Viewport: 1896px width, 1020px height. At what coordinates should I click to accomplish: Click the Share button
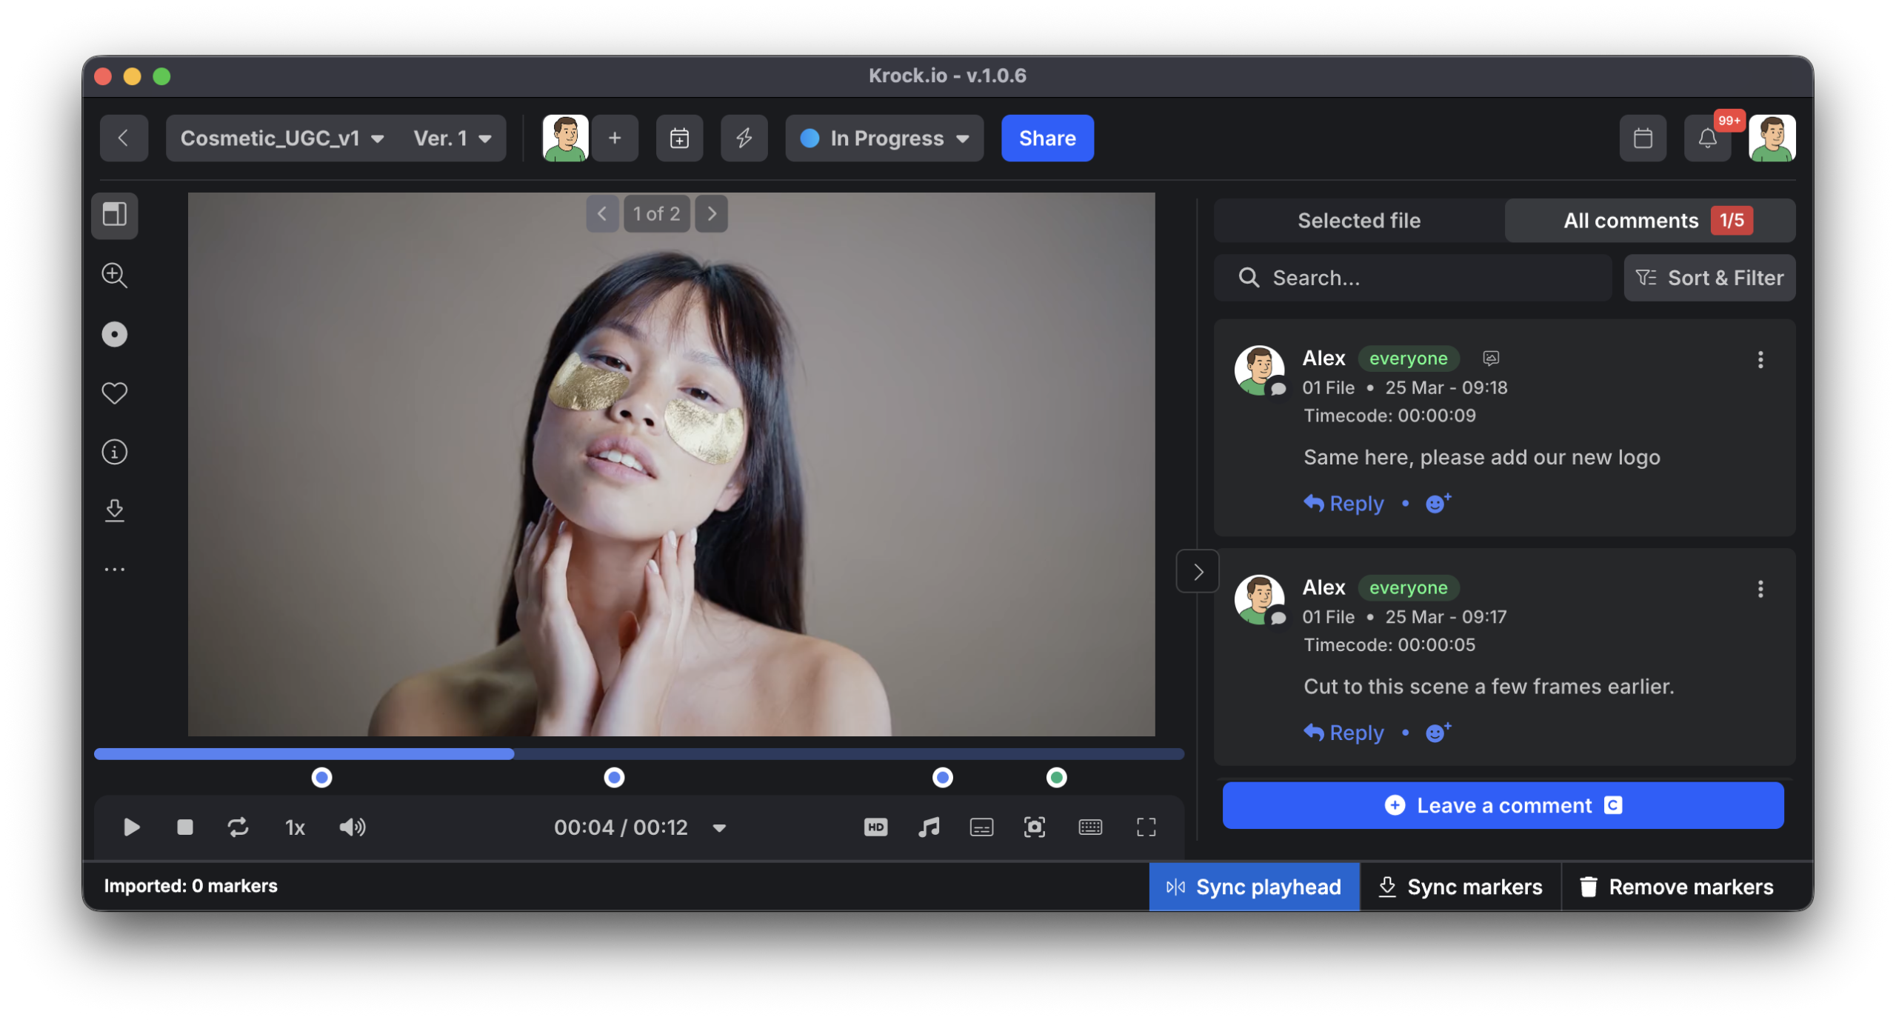click(x=1047, y=138)
